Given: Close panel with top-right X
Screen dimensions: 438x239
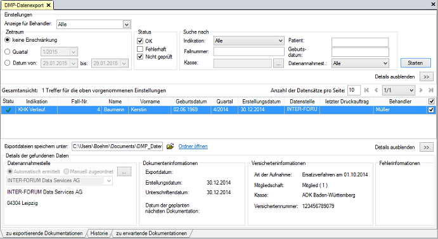Looking at the screenshot, I should pyautogui.click(x=434, y=4).
